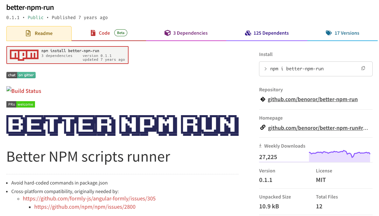Screen dimensions: 379x216
Task: Click the PRs welcome badge
Action: pos(21,104)
